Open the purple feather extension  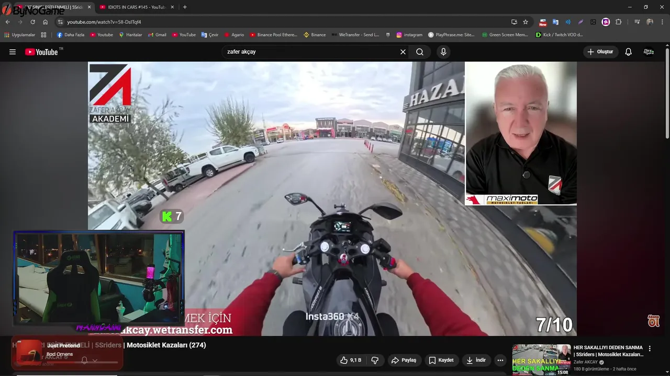(580, 22)
